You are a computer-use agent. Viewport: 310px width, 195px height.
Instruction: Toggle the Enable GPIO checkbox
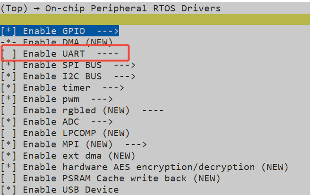tap(9, 31)
